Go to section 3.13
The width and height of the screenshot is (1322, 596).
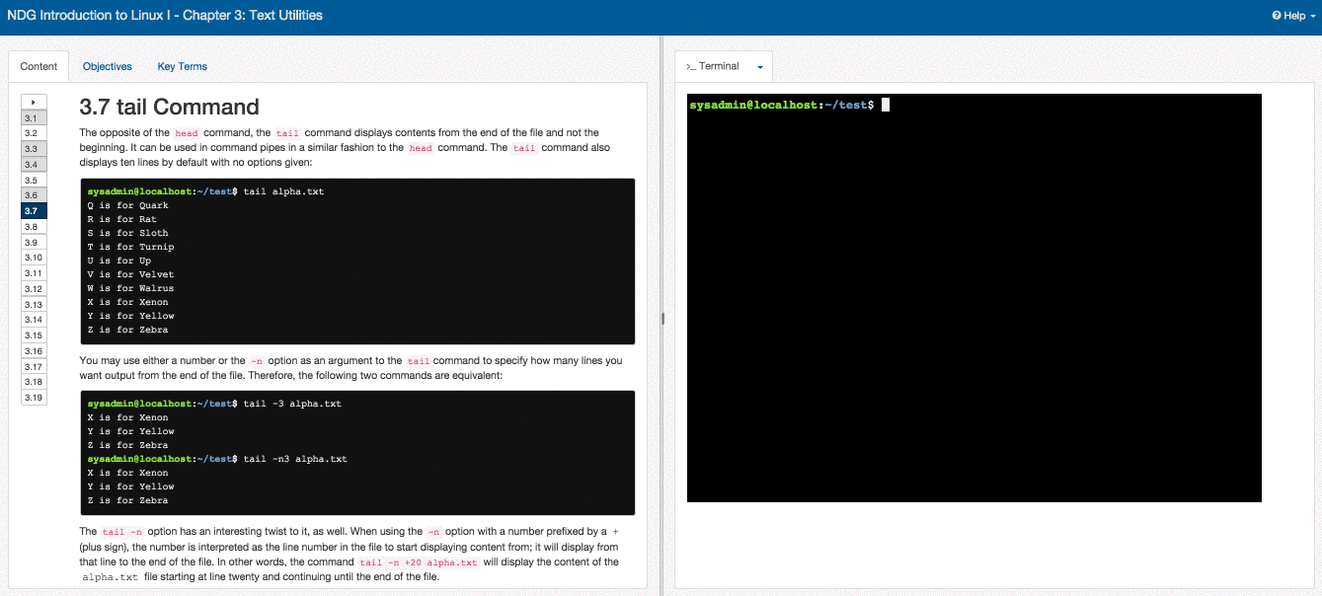[x=34, y=304]
